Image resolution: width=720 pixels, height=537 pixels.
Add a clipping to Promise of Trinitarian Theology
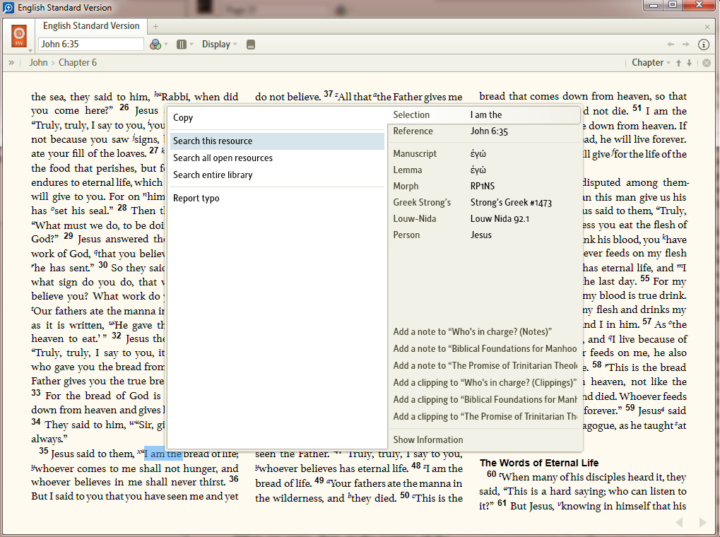pos(485,417)
